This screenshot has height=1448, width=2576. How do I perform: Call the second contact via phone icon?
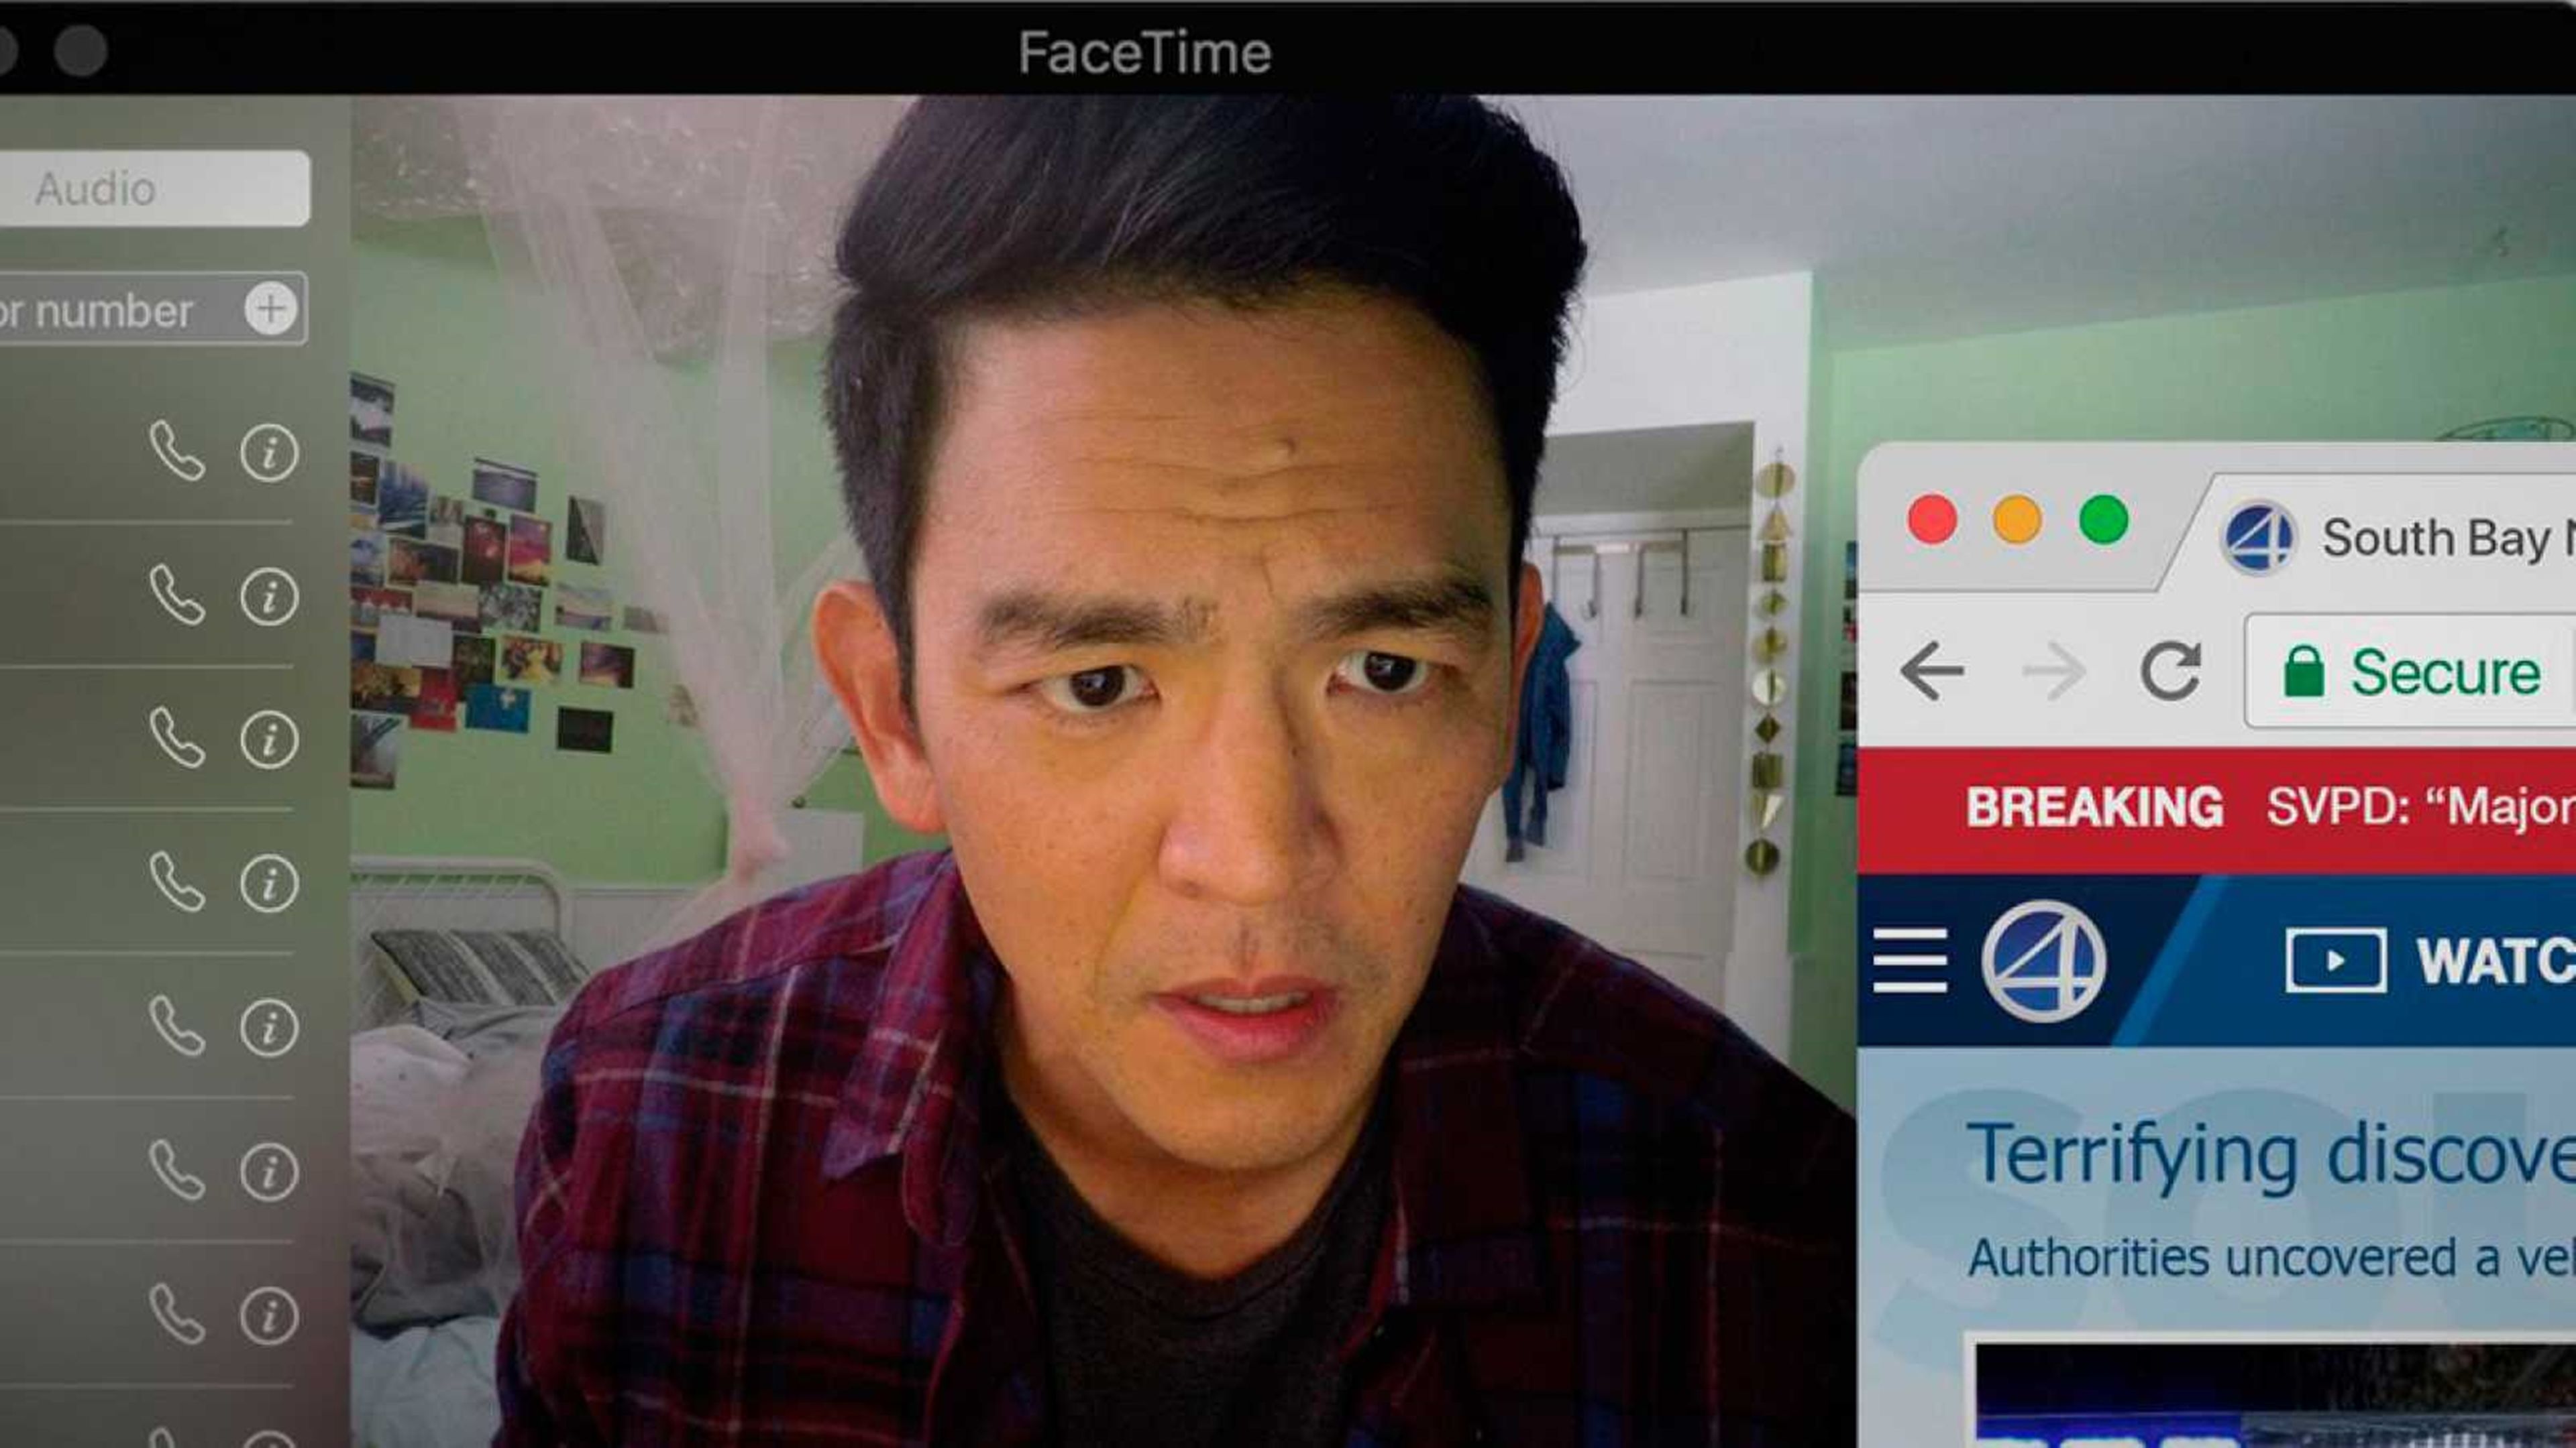[x=177, y=595]
